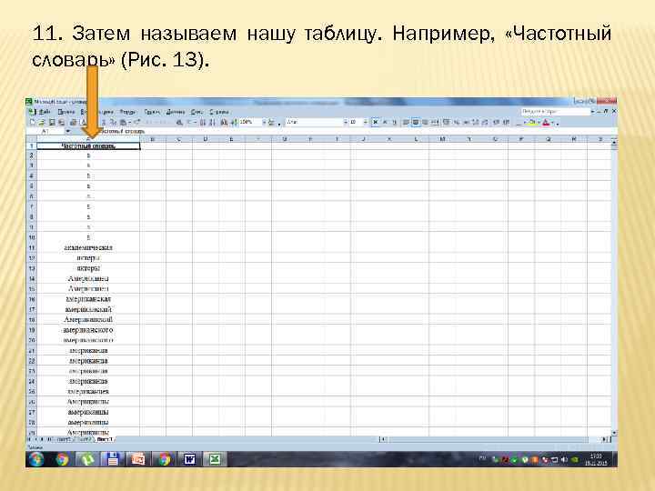
Task: Open the Правка menu
Action: pyautogui.click(x=66, y=112)
